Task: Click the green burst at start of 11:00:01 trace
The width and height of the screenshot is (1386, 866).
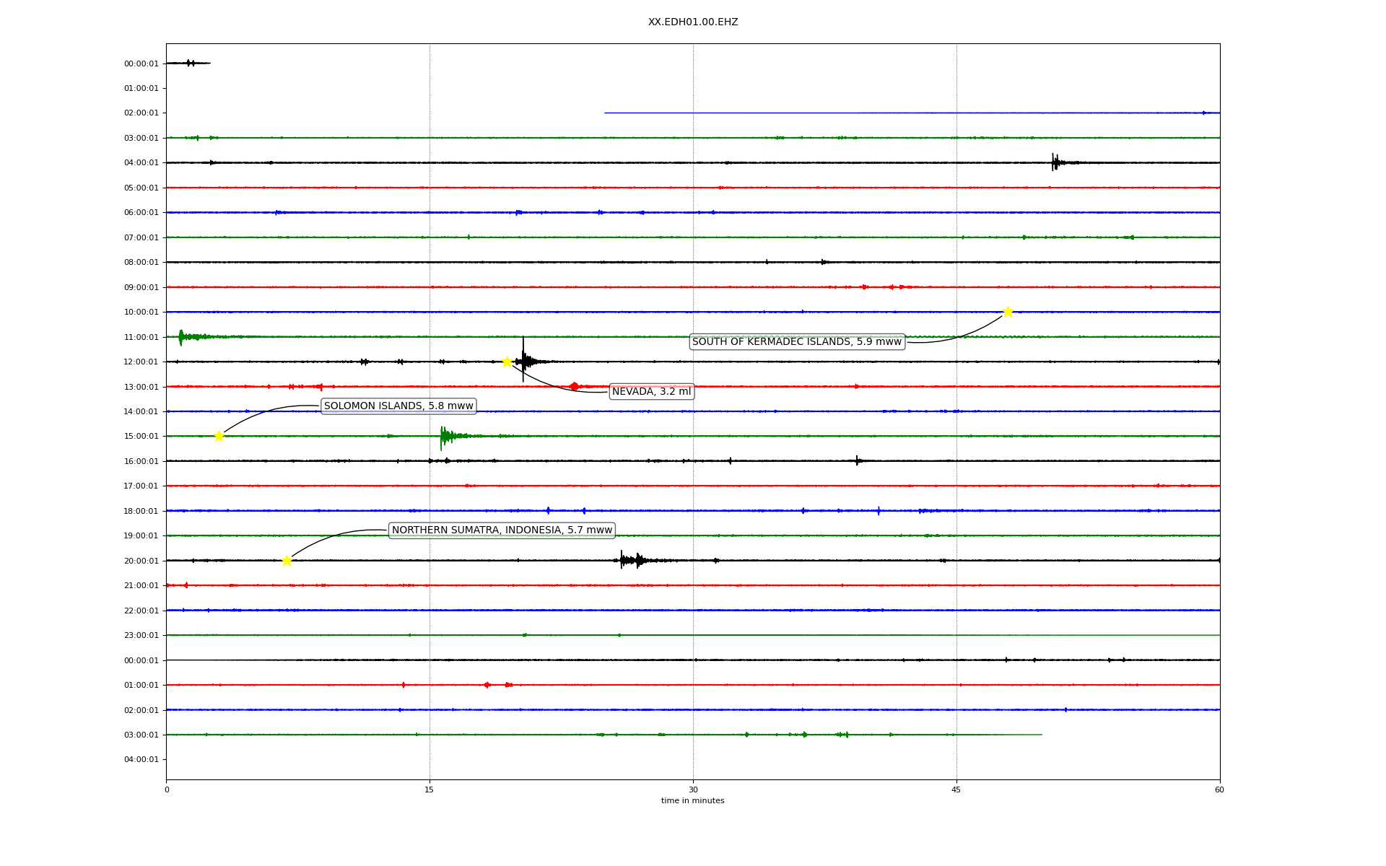Action: point(181,336)
